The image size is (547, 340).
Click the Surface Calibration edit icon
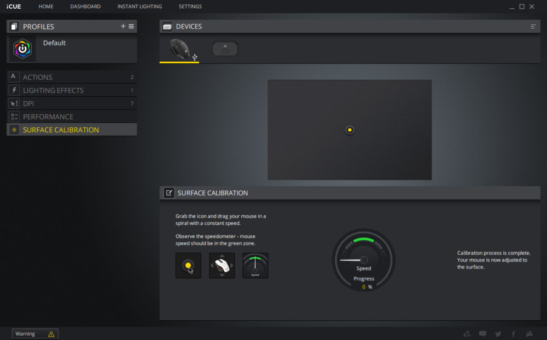pyautogui.click(x=169, y=193)
